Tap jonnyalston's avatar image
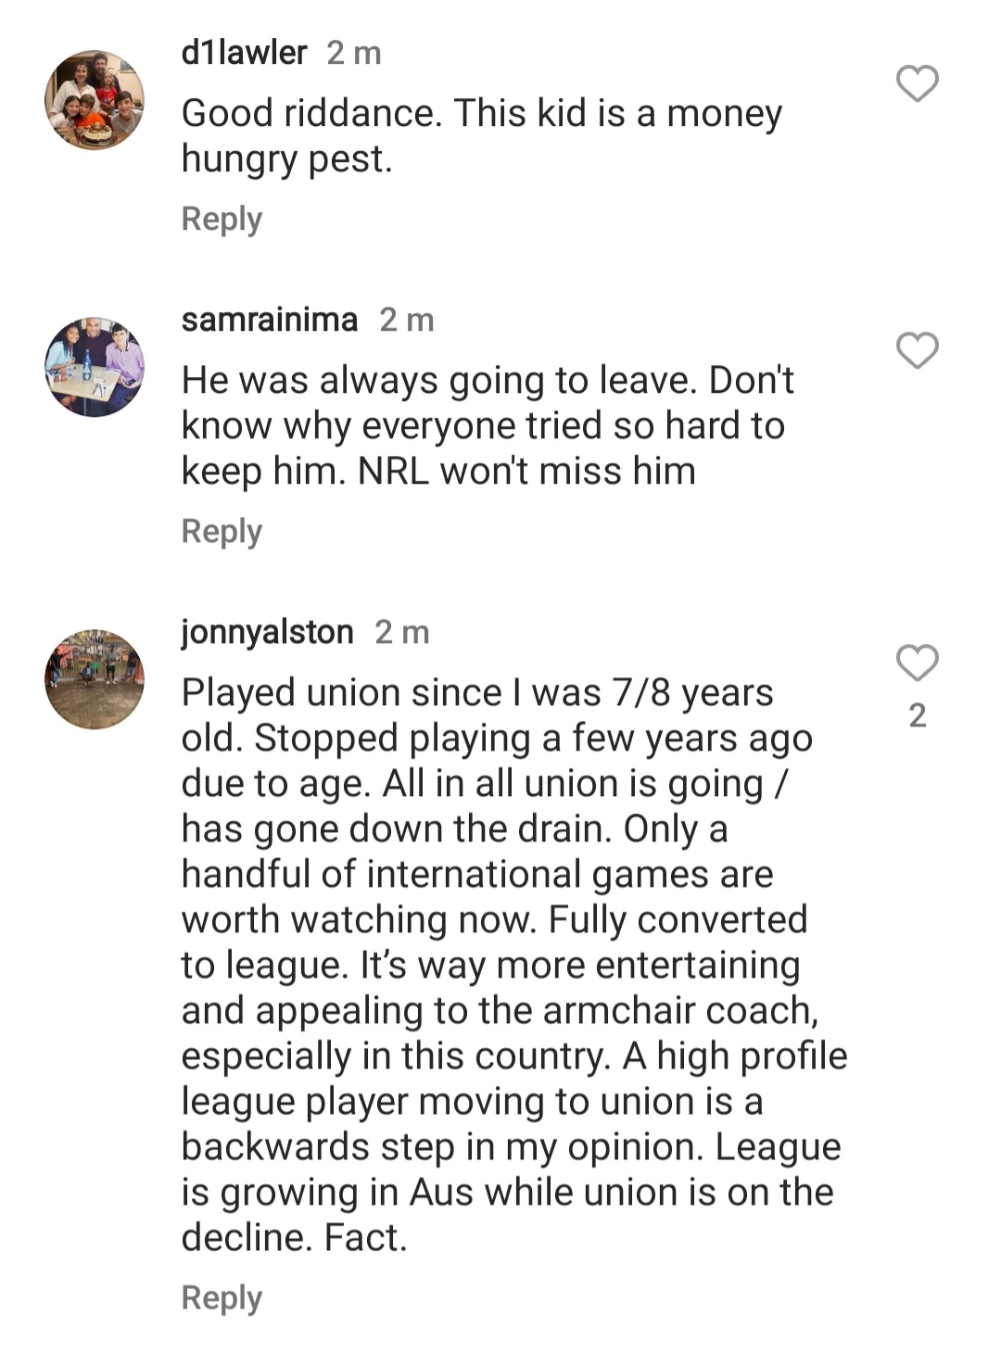The width and height of the screenshot is (1001, 1352). (x=95, y=679)
